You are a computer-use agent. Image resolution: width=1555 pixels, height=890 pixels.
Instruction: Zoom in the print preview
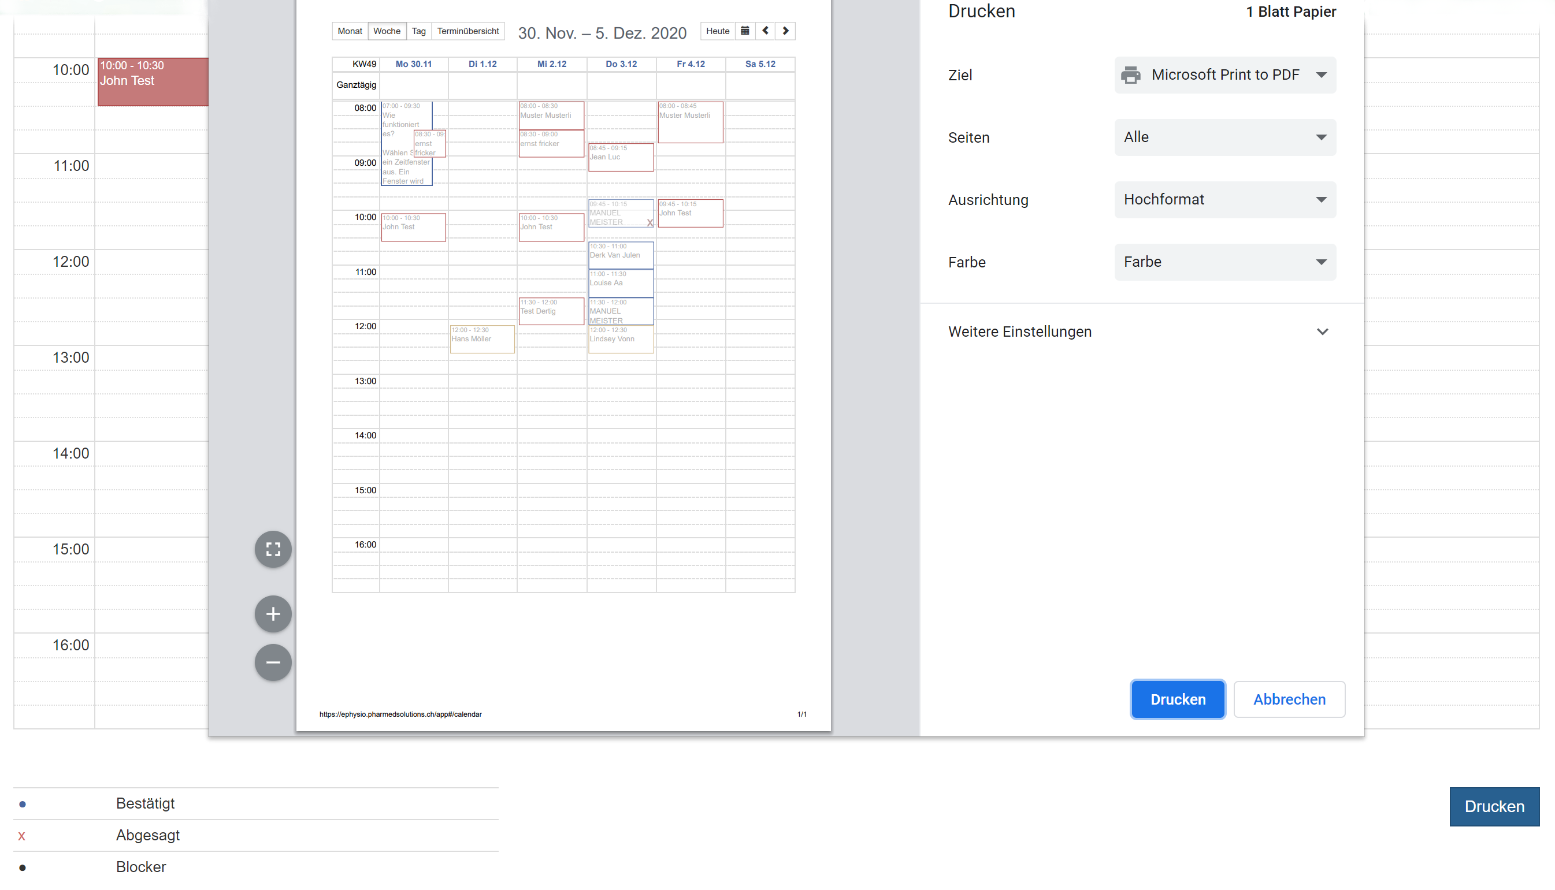(x=273, y=614)
